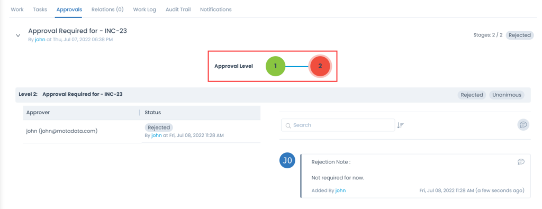Open john link in Rejected status row
The height and width of the screenshot is (209, 542).
click(x=157, y=135)
